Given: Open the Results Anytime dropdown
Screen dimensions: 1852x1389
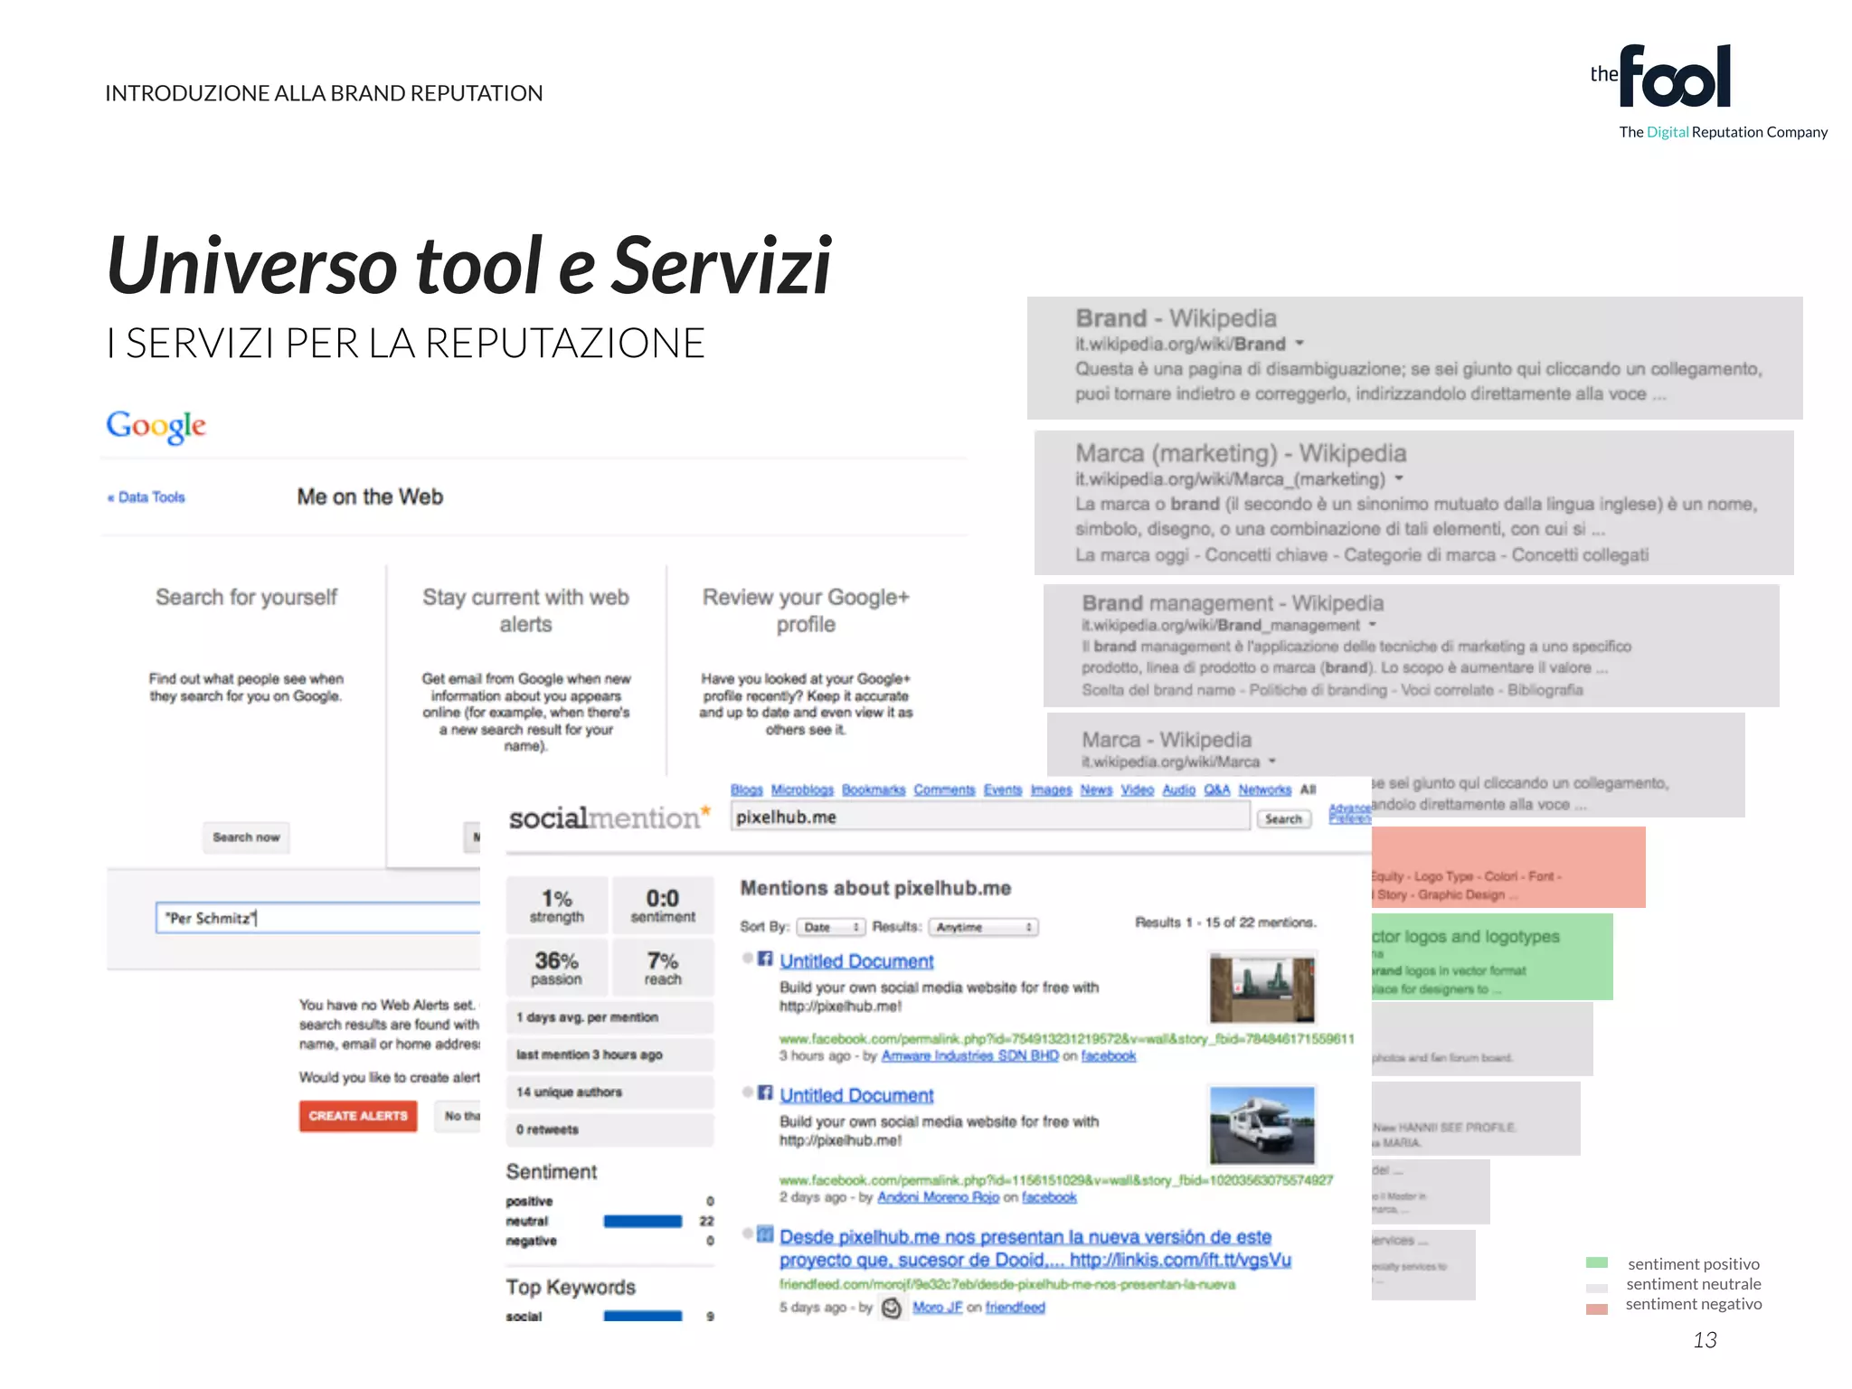Looking at the screenshot, I should click(x=983, y=927).
